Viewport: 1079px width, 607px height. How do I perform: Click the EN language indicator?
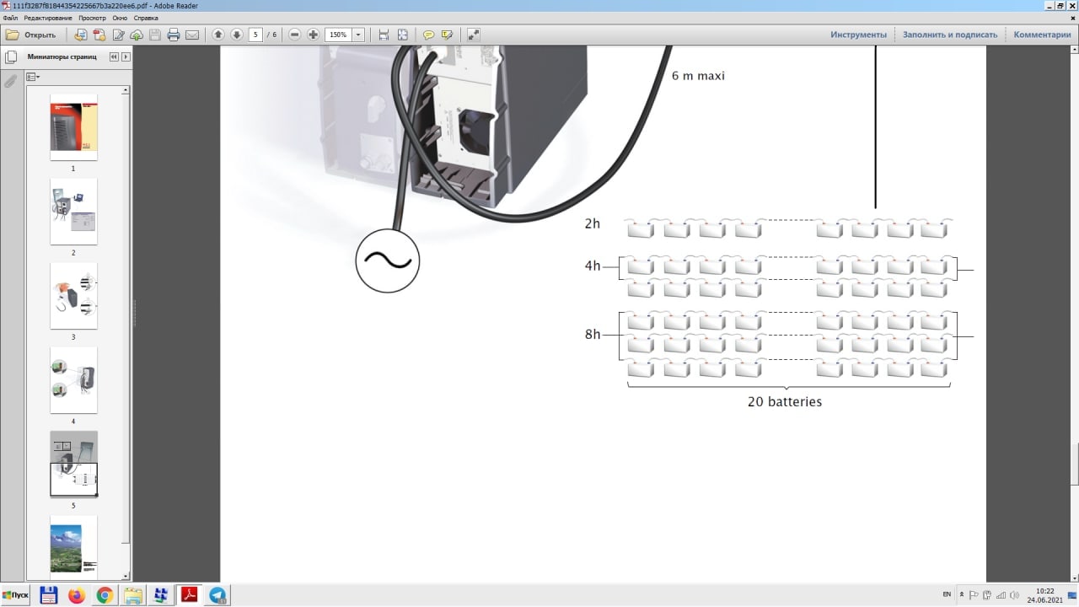click(947, 594)
